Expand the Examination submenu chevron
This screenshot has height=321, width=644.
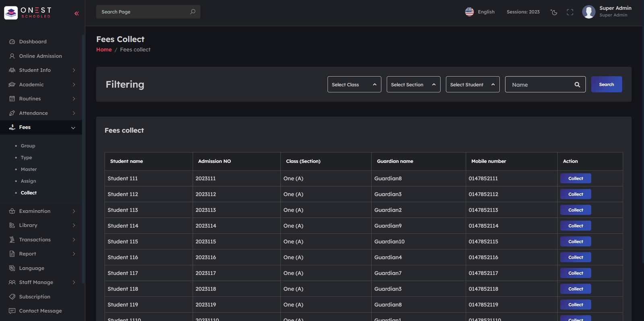click(x=74, y=211)
